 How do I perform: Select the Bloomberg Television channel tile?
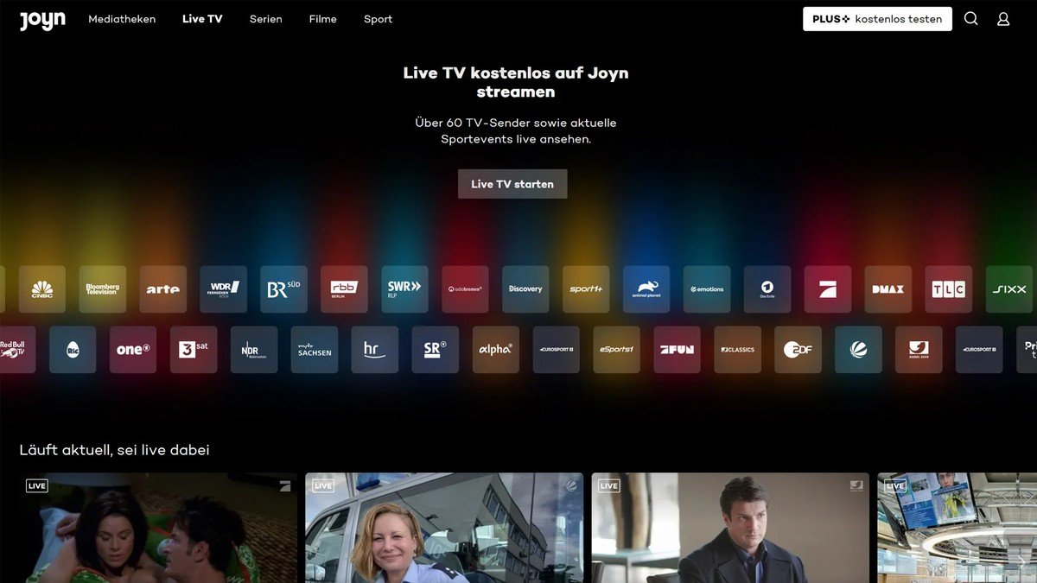pos(102,289)
